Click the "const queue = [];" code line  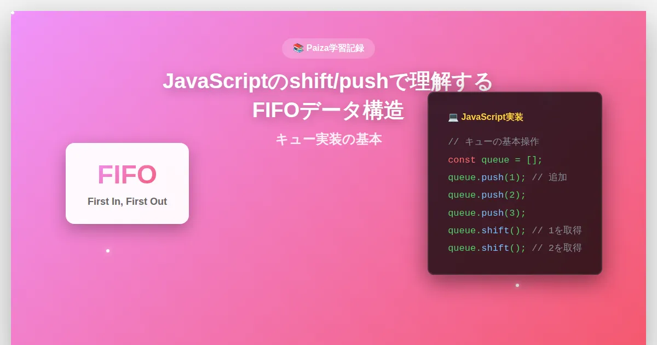pyautogui.click(x=495, y=160)
